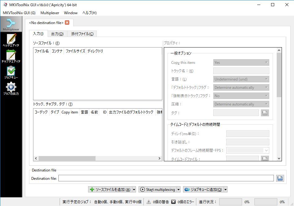Open the ジョブキュー job queue tool
Image resolution: width=294 pixels, height=206 pixels.
[x=11, y=72]
